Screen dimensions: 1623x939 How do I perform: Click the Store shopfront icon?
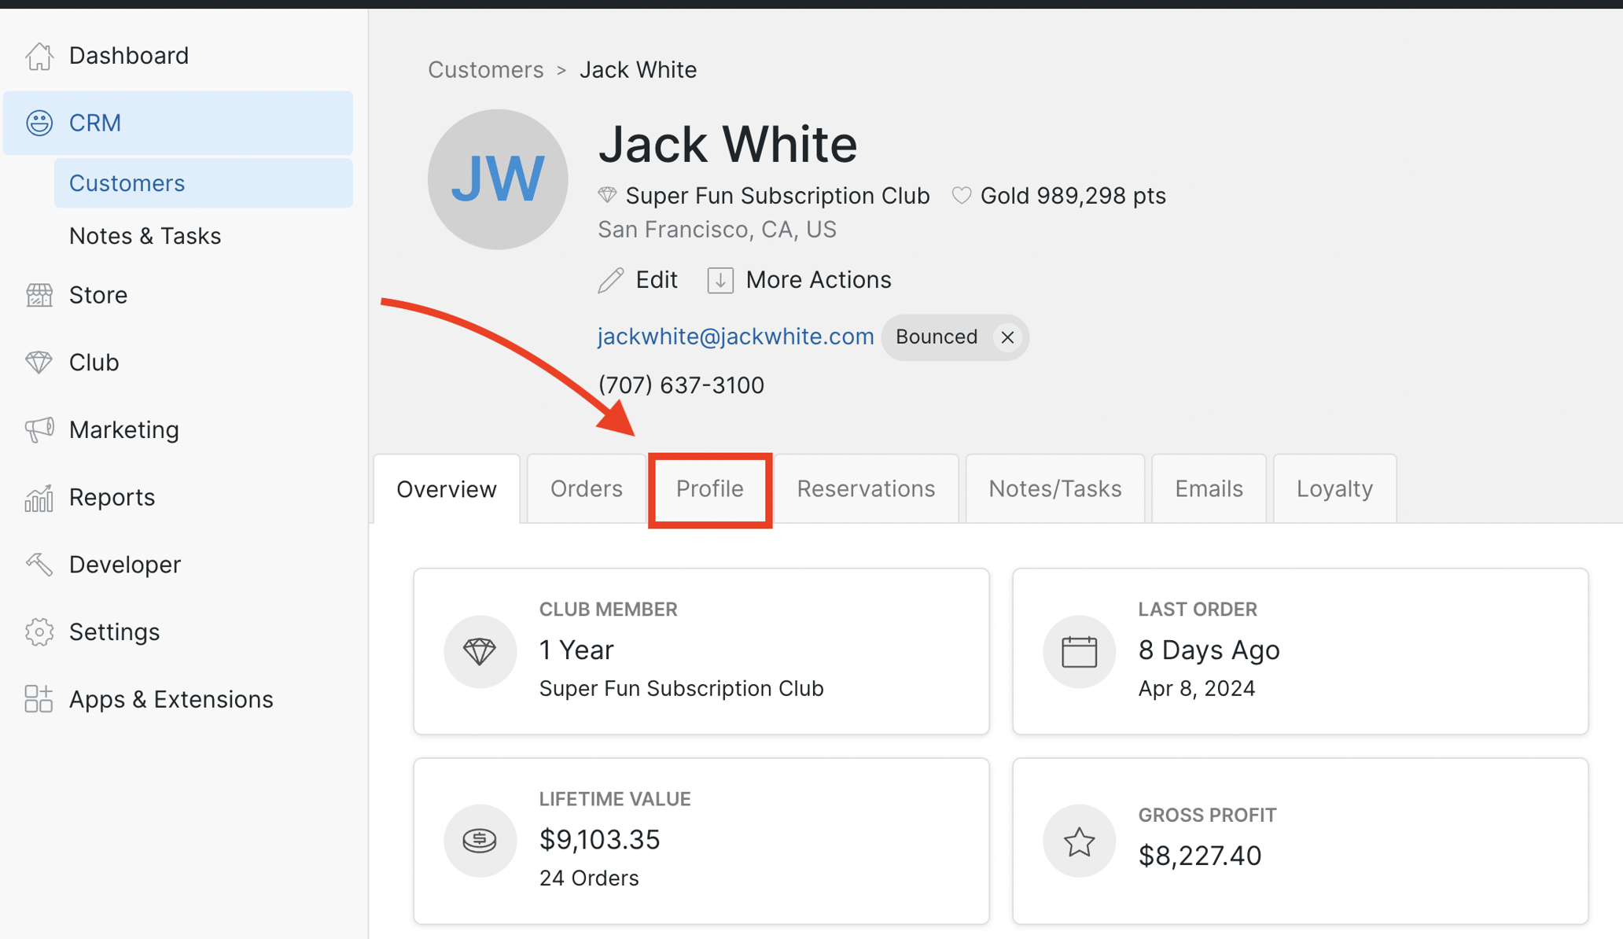click(39, 295)
